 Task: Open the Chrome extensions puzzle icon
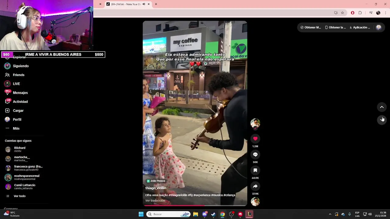click(360, 13)
